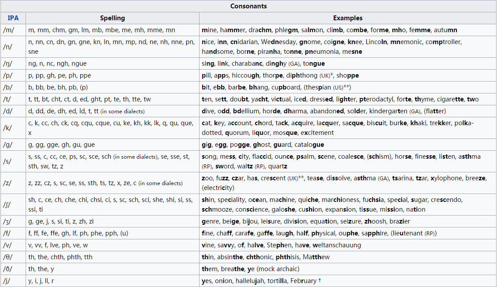Screen dimensions: 497x287
Task: Click examples cell starting 'cat, key, account'
Action: coord(348,128)
